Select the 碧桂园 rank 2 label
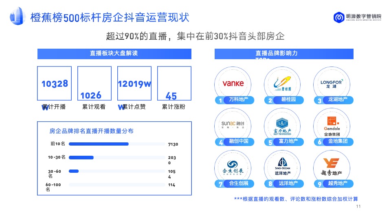The height and width of the screenshot is (219, 391). 284,100
